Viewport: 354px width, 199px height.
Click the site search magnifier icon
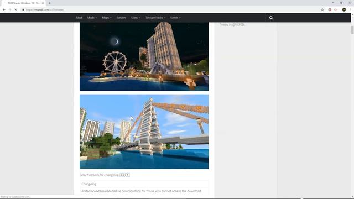tap(271, 18)
